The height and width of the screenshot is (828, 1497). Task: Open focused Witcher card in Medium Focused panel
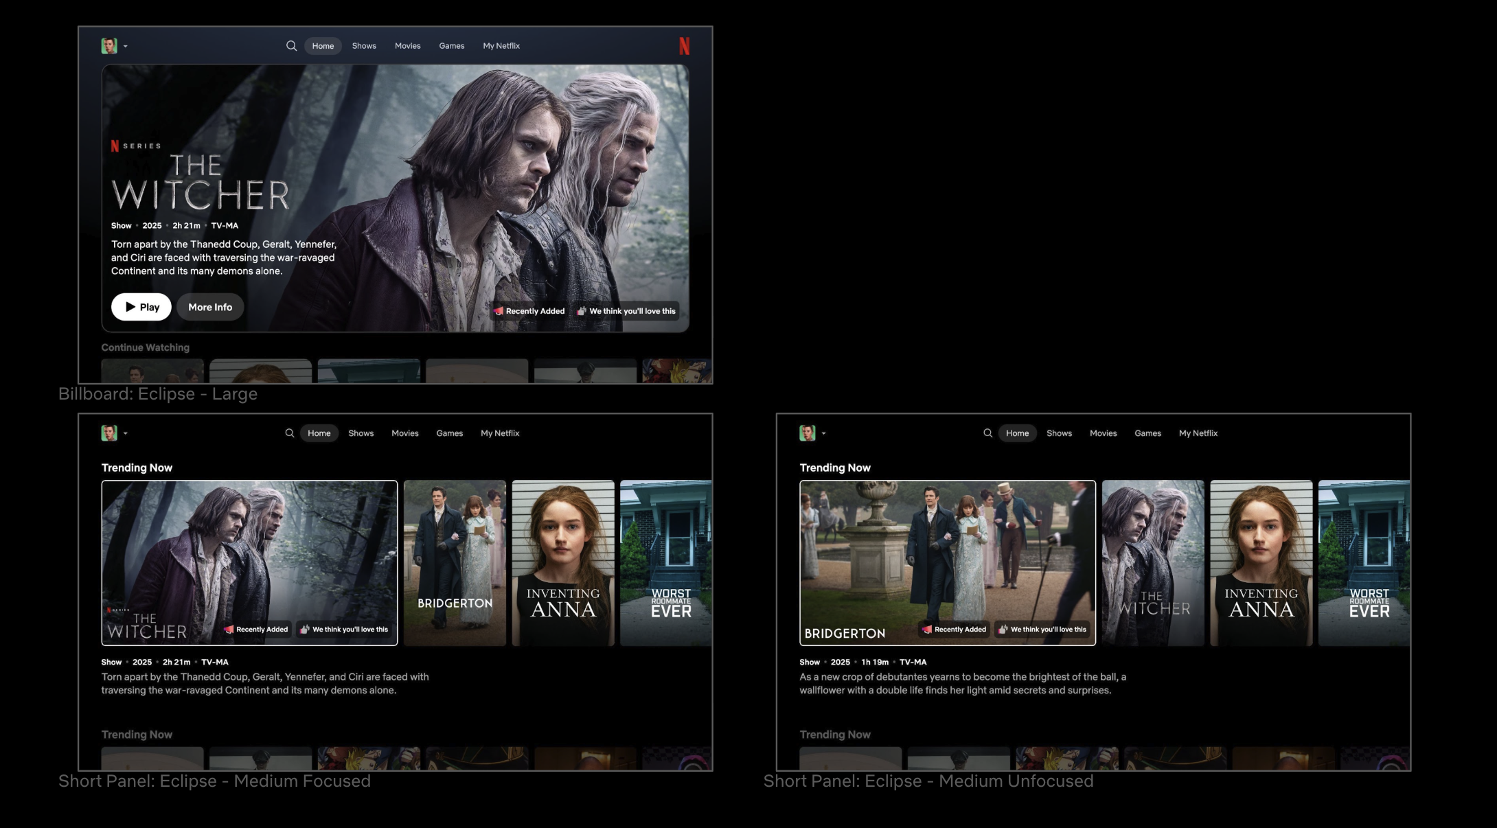[249, 563]
